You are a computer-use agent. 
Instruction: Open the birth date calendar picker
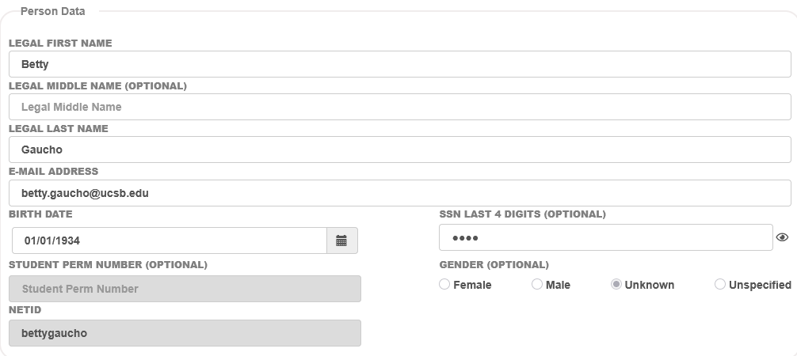point(341,240)
